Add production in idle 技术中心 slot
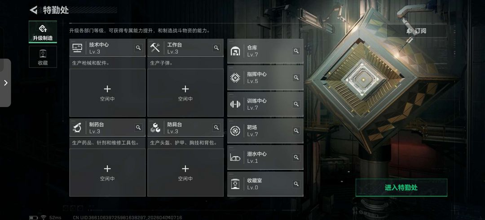The image size is (485, 220). point(107,93)
